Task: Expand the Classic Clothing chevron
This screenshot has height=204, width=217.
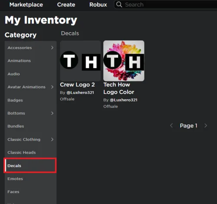Action: coord(52,139)
